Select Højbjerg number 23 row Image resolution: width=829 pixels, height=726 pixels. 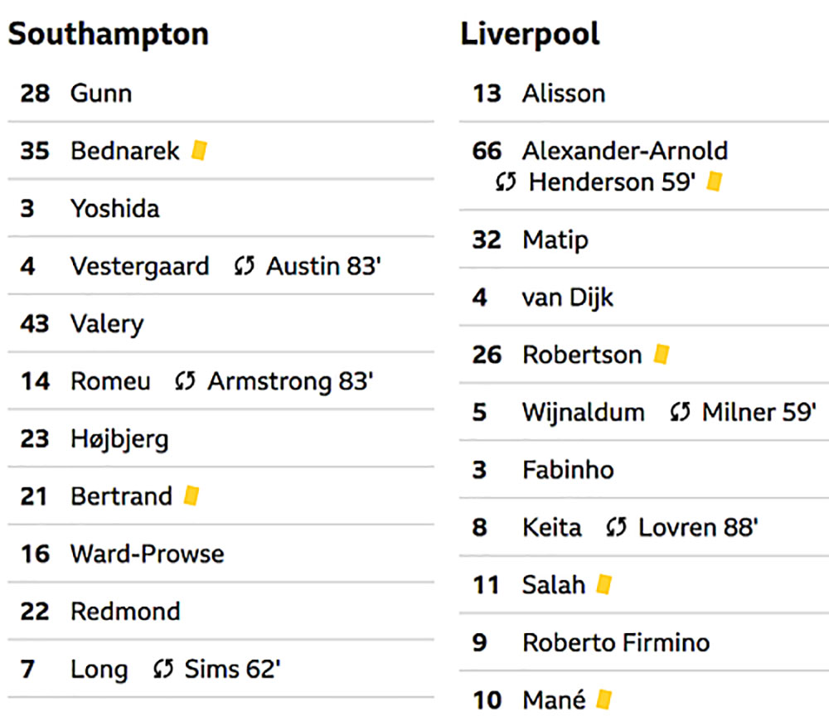[221, 438]
